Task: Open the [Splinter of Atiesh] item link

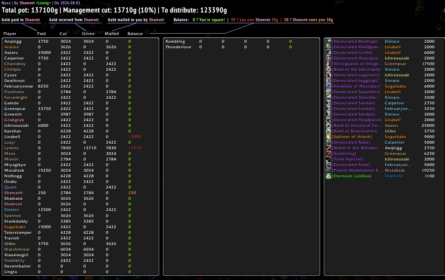Action: [352, 137]
